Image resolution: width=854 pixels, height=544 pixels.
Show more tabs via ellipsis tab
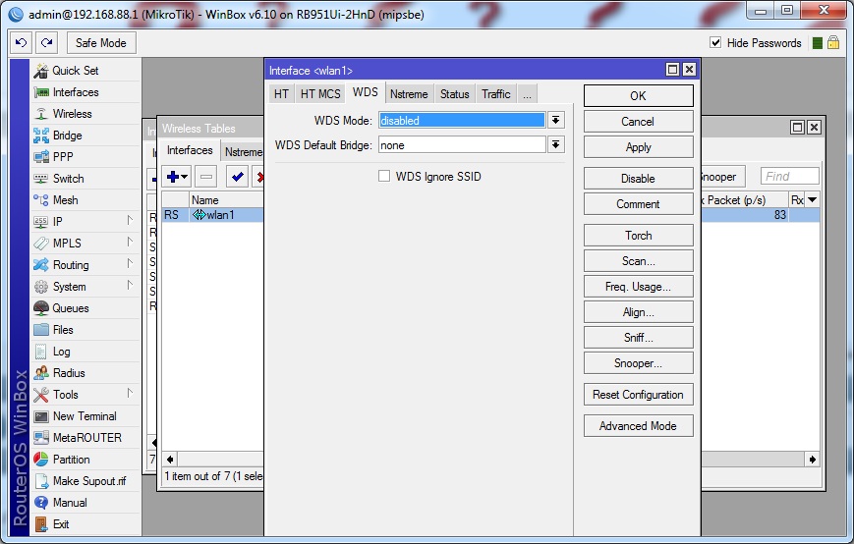[527, 94]
